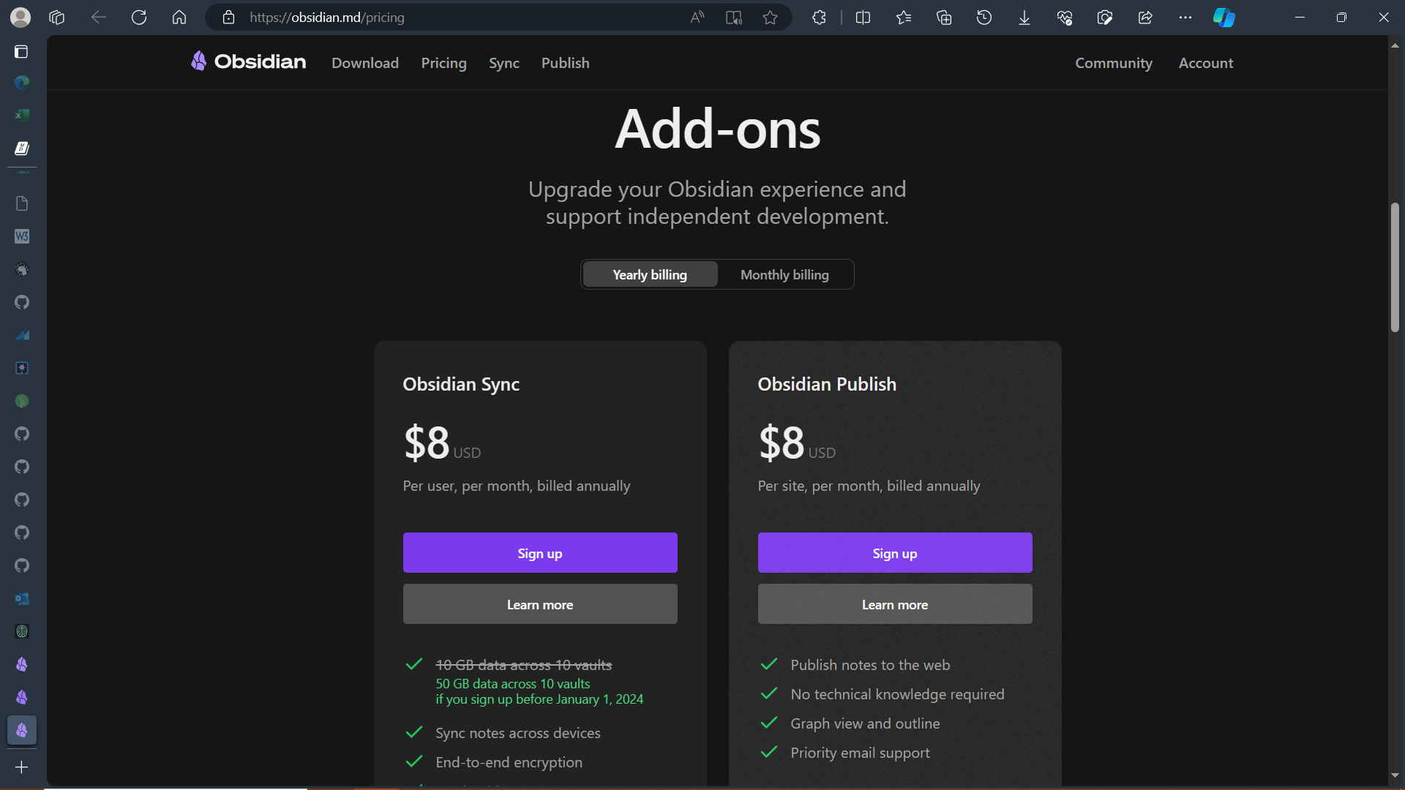
Task: Open browser home page icon
Action: [179, 18]
